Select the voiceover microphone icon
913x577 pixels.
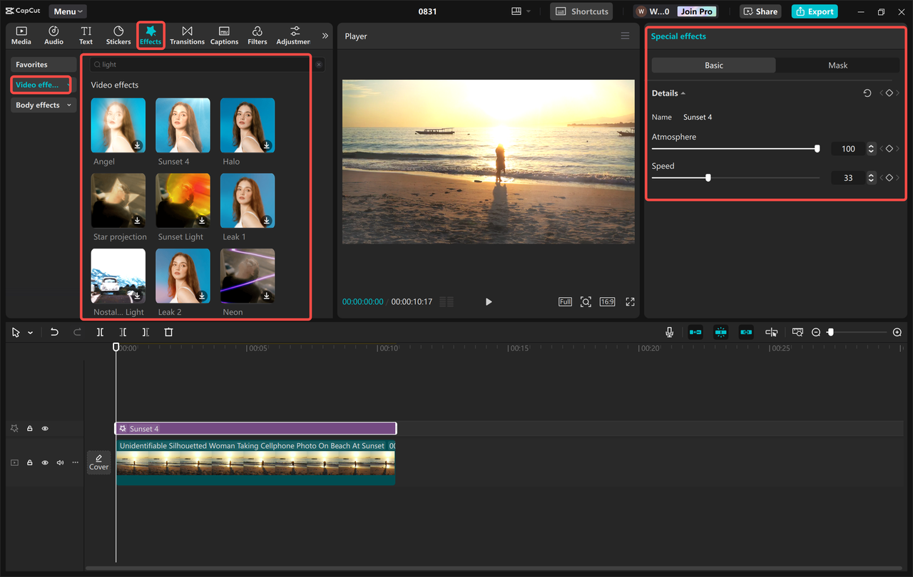(x=669, y=332)
